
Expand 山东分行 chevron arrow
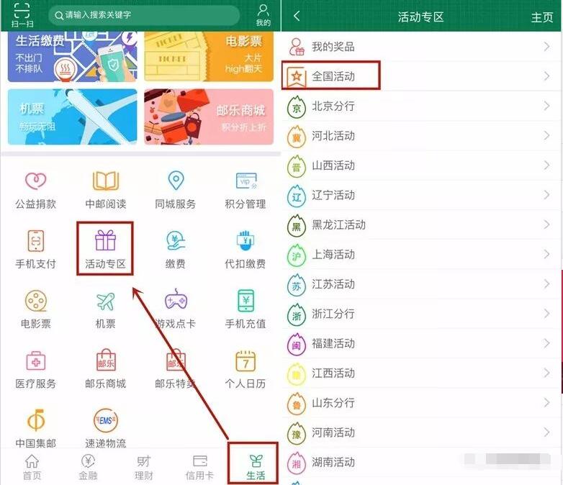pos(546,403)
